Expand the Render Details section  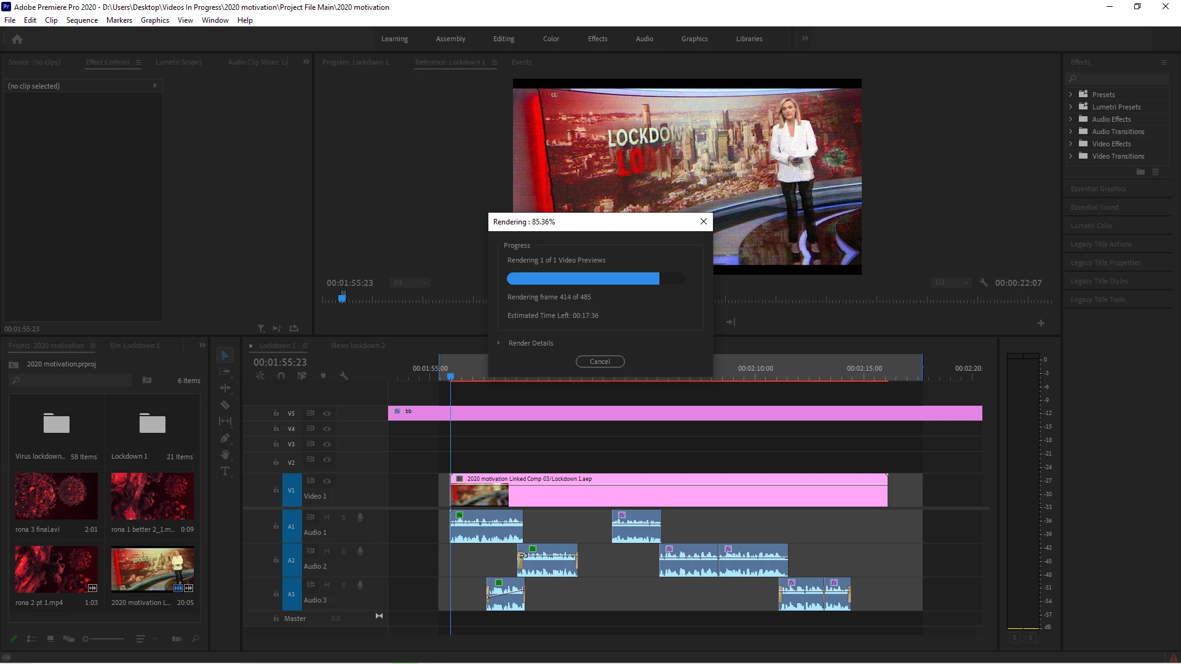pyautogui.click(x=498, y=343)
